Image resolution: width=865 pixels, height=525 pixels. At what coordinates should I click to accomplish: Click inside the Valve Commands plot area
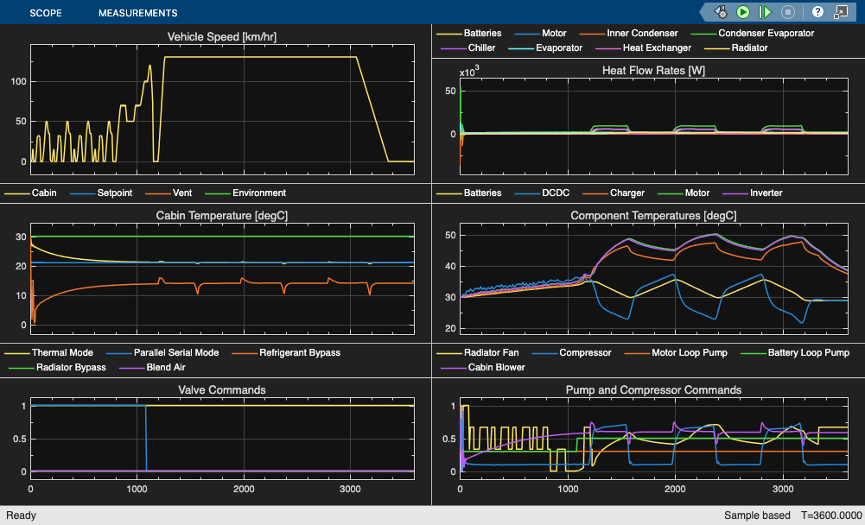(x=222, y=439)
